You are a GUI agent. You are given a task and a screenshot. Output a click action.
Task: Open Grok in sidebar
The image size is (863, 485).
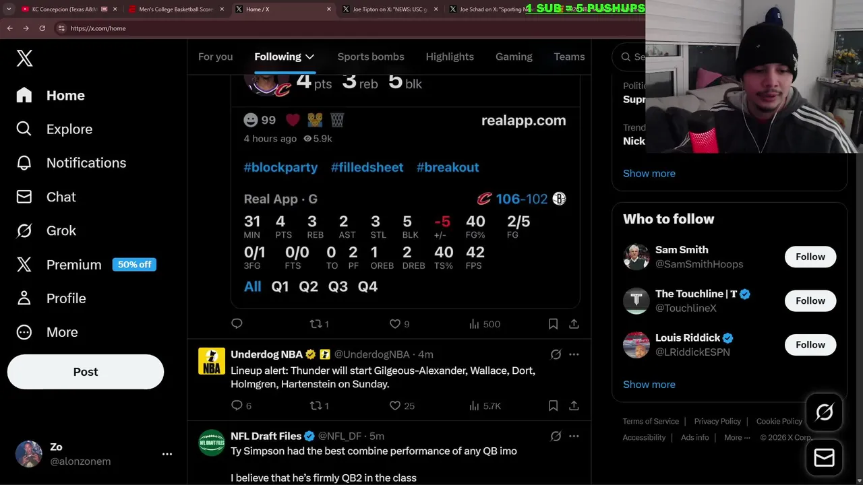point(47,230)
